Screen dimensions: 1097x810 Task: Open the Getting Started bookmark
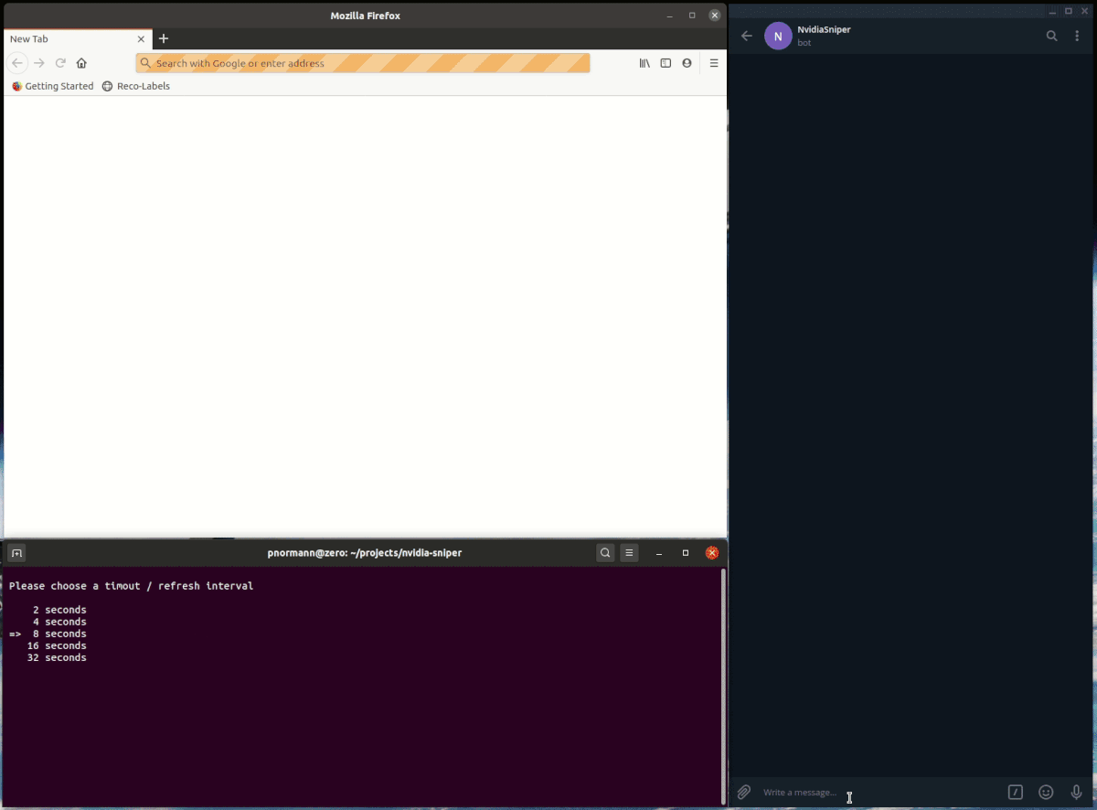tap(52, 86)
